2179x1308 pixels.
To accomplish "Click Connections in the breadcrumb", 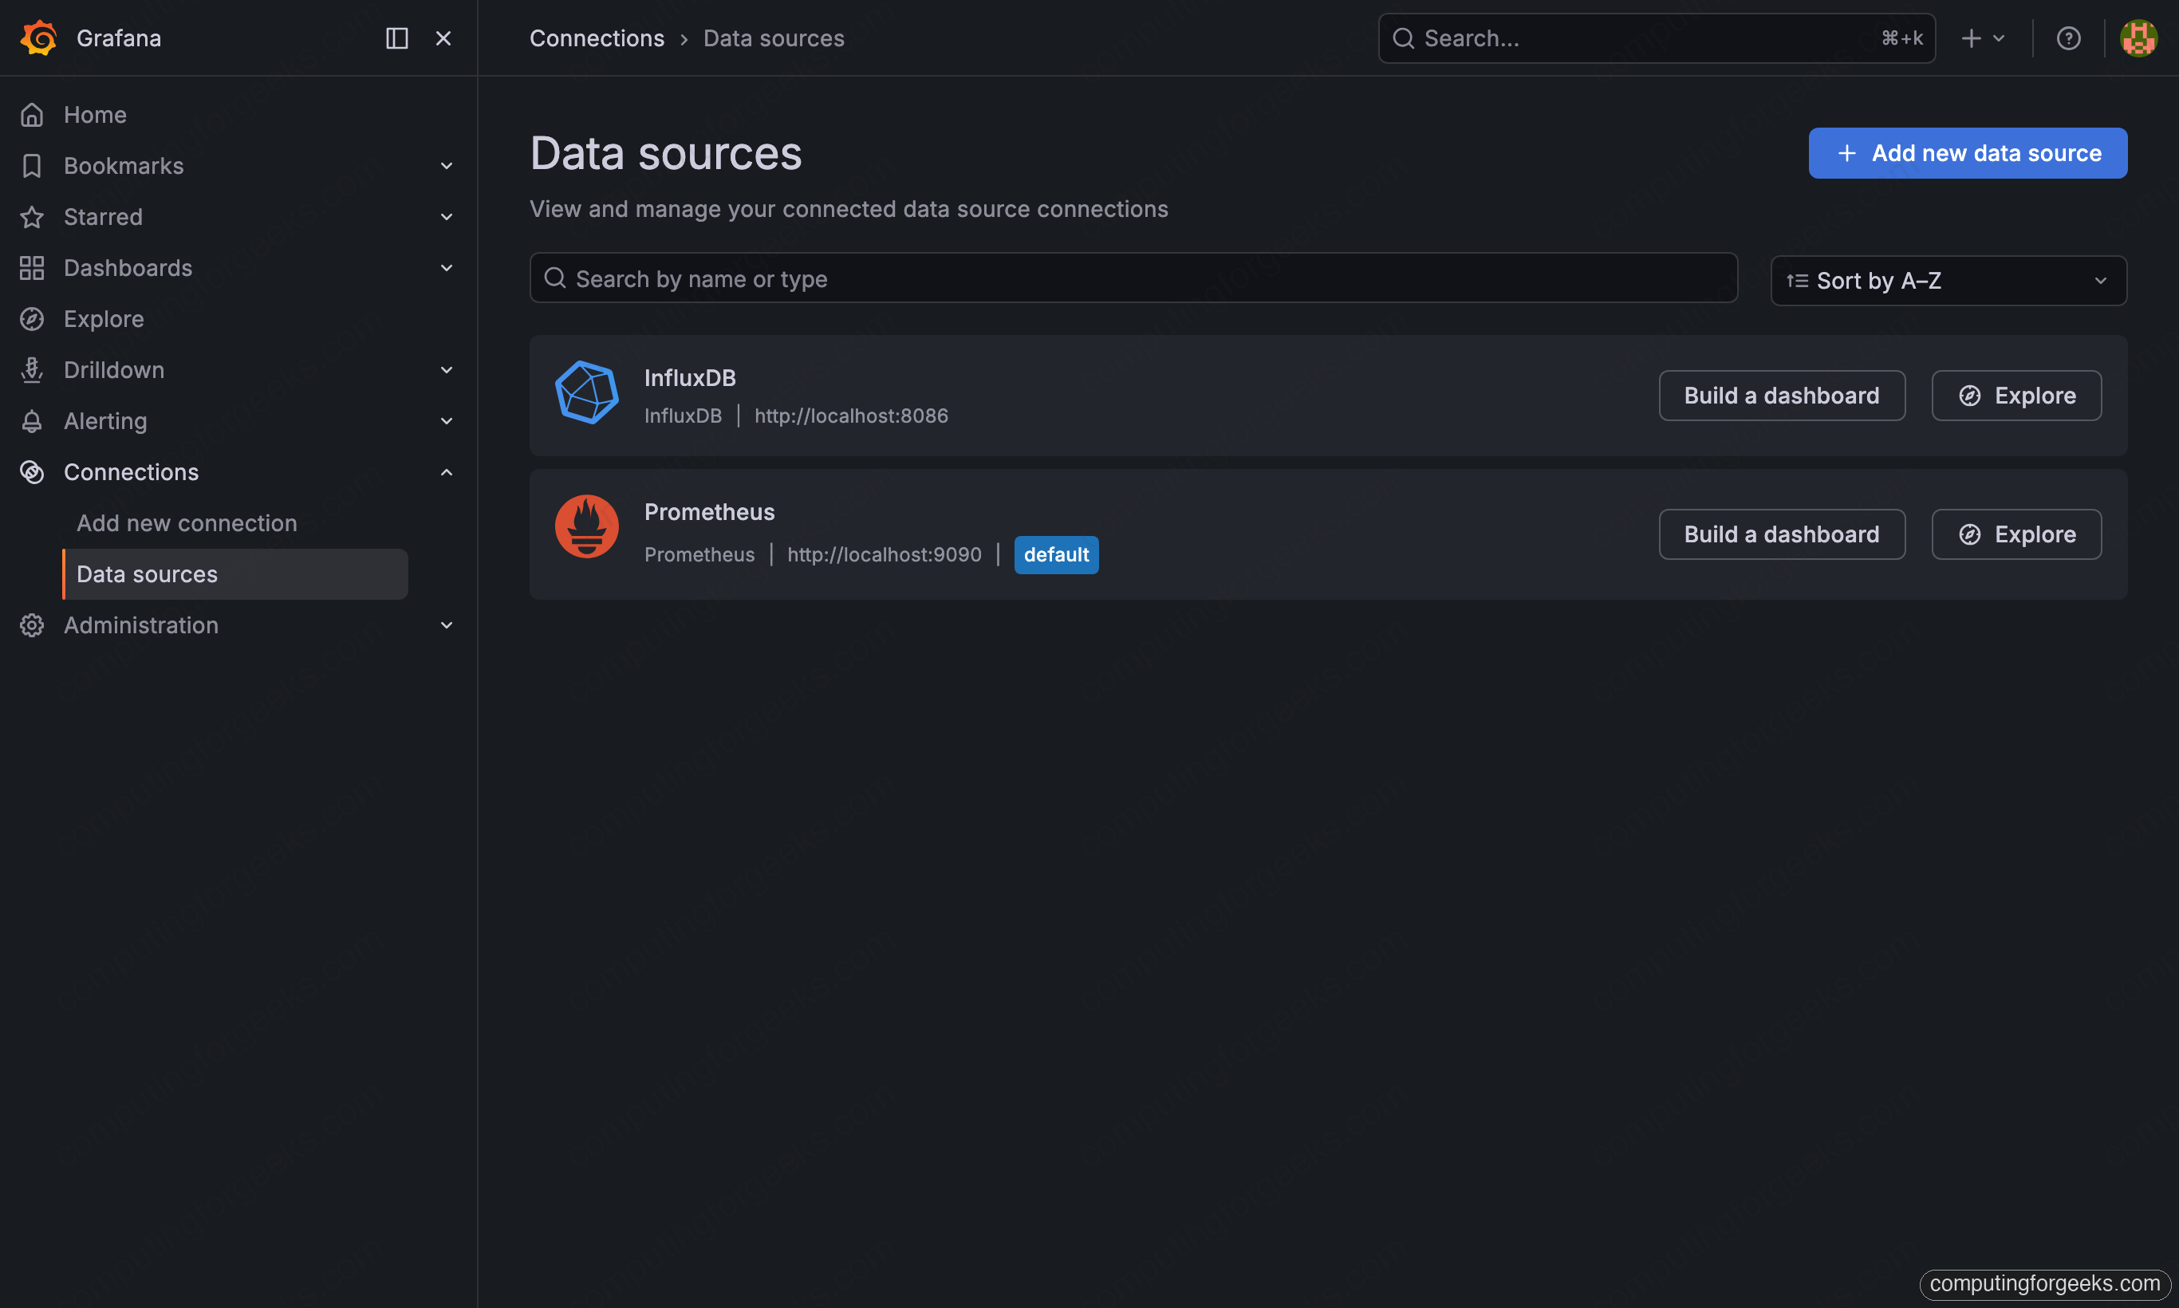I will pos(597,38).
